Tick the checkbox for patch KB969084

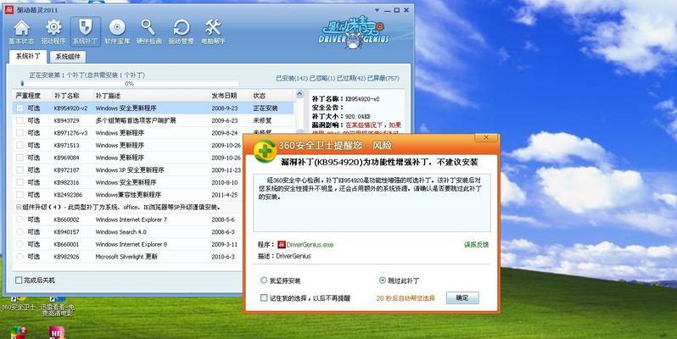(20, 158)
